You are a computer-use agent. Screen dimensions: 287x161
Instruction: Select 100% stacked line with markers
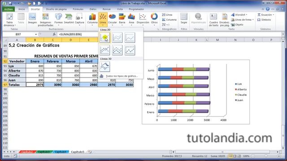click(130, 50)
